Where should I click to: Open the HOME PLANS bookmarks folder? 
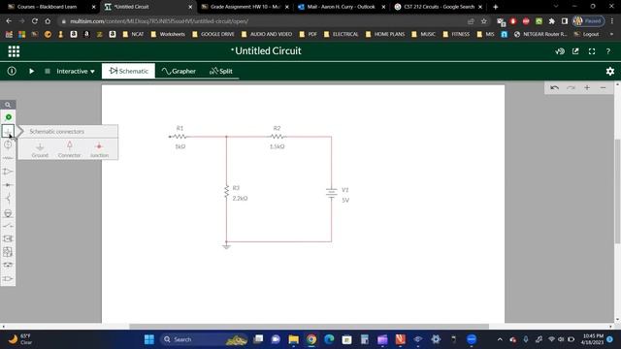click(385, 35)
